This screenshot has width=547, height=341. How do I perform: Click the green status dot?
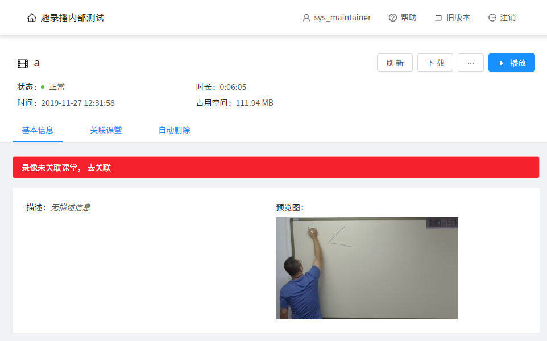43,87
